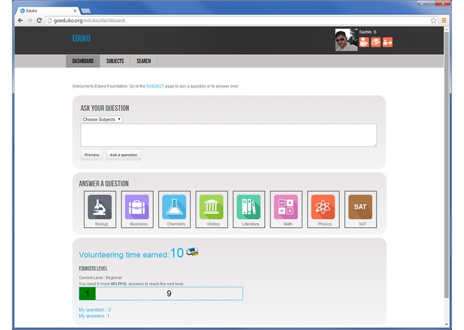The image size is (464, 330).
Task: Open the My answers : 1 link
Action: (x=94, y=316)
